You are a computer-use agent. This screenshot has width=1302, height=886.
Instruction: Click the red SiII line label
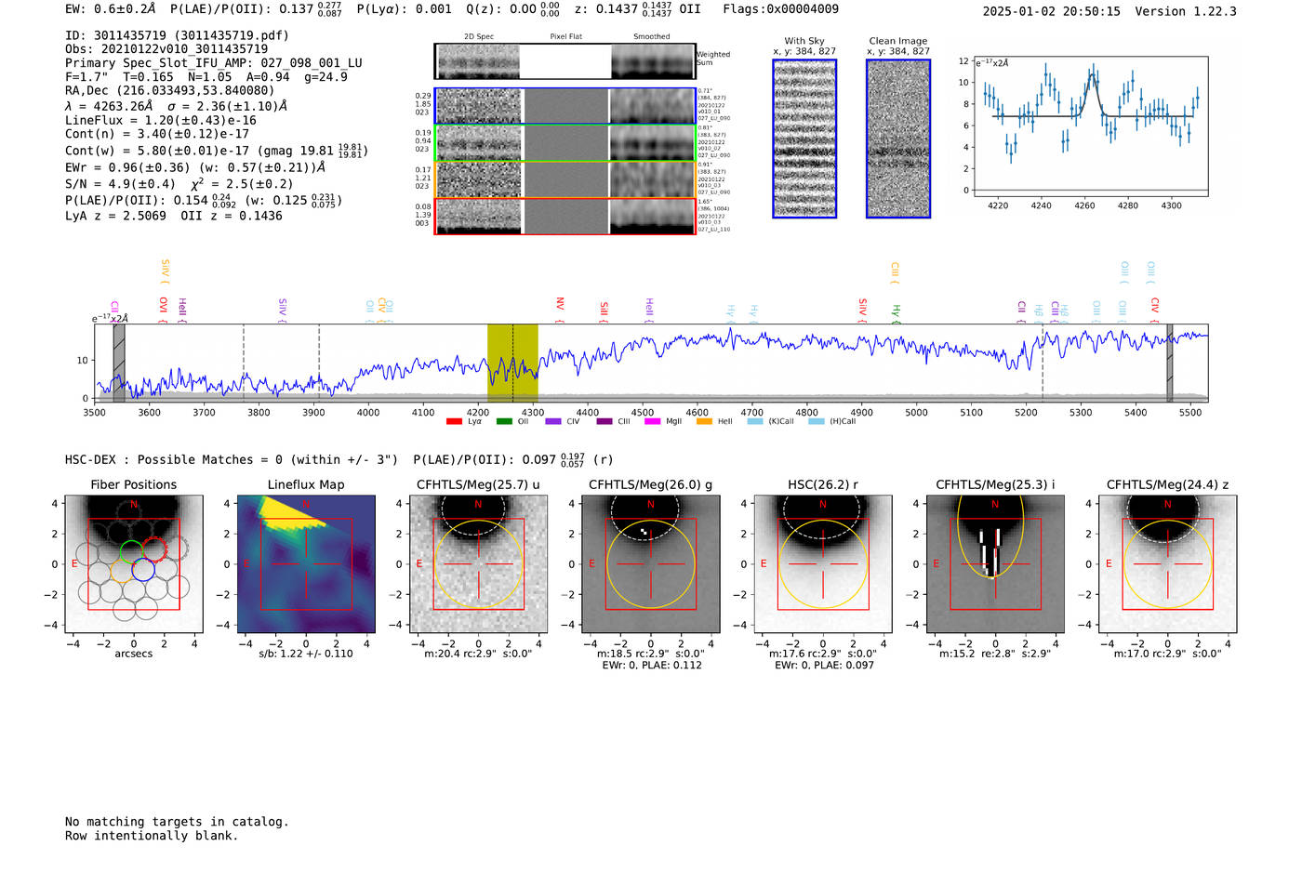point(604,311)
